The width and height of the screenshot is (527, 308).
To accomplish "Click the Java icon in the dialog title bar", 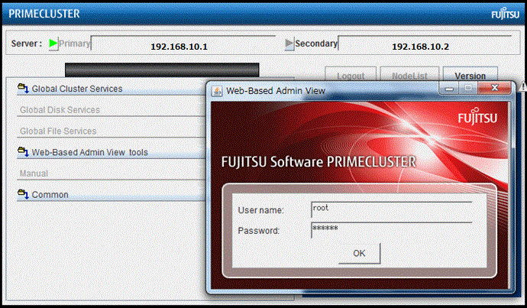I will [x=216, y=90].
